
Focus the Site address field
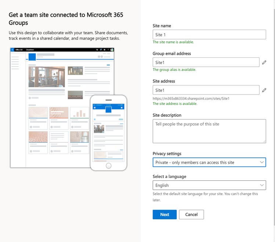pyautogui.click(x=206, y=90)
